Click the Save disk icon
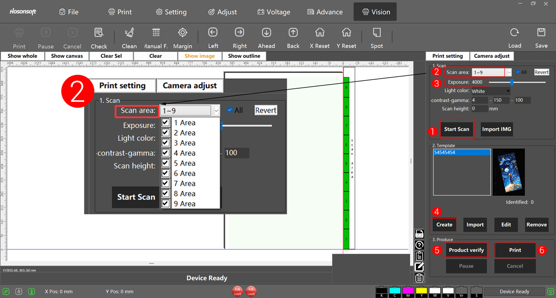The width and height of the screenshot is (556, 298). coord(541,32)
